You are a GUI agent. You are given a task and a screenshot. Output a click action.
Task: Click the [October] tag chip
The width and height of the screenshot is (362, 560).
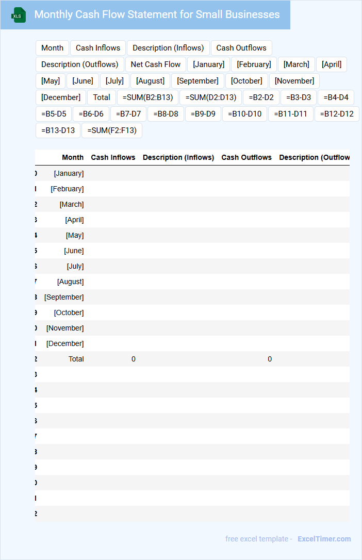pos(246,81)
